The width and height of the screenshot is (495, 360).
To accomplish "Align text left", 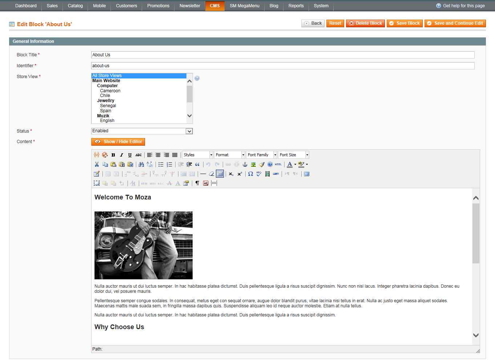I will [x=150, y=155].
